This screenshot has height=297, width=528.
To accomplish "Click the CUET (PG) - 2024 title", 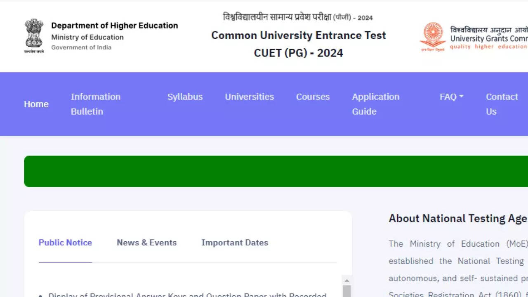I will point(299,53).
